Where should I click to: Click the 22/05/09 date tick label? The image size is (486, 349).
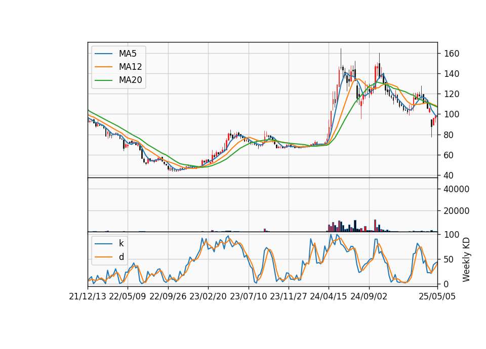(128, 296)
